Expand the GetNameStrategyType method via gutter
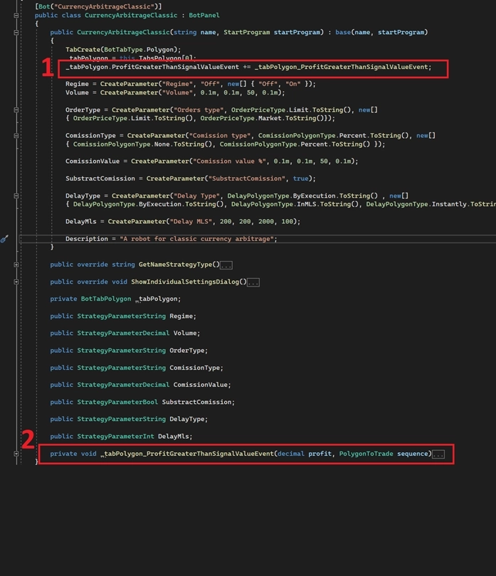 16,265
